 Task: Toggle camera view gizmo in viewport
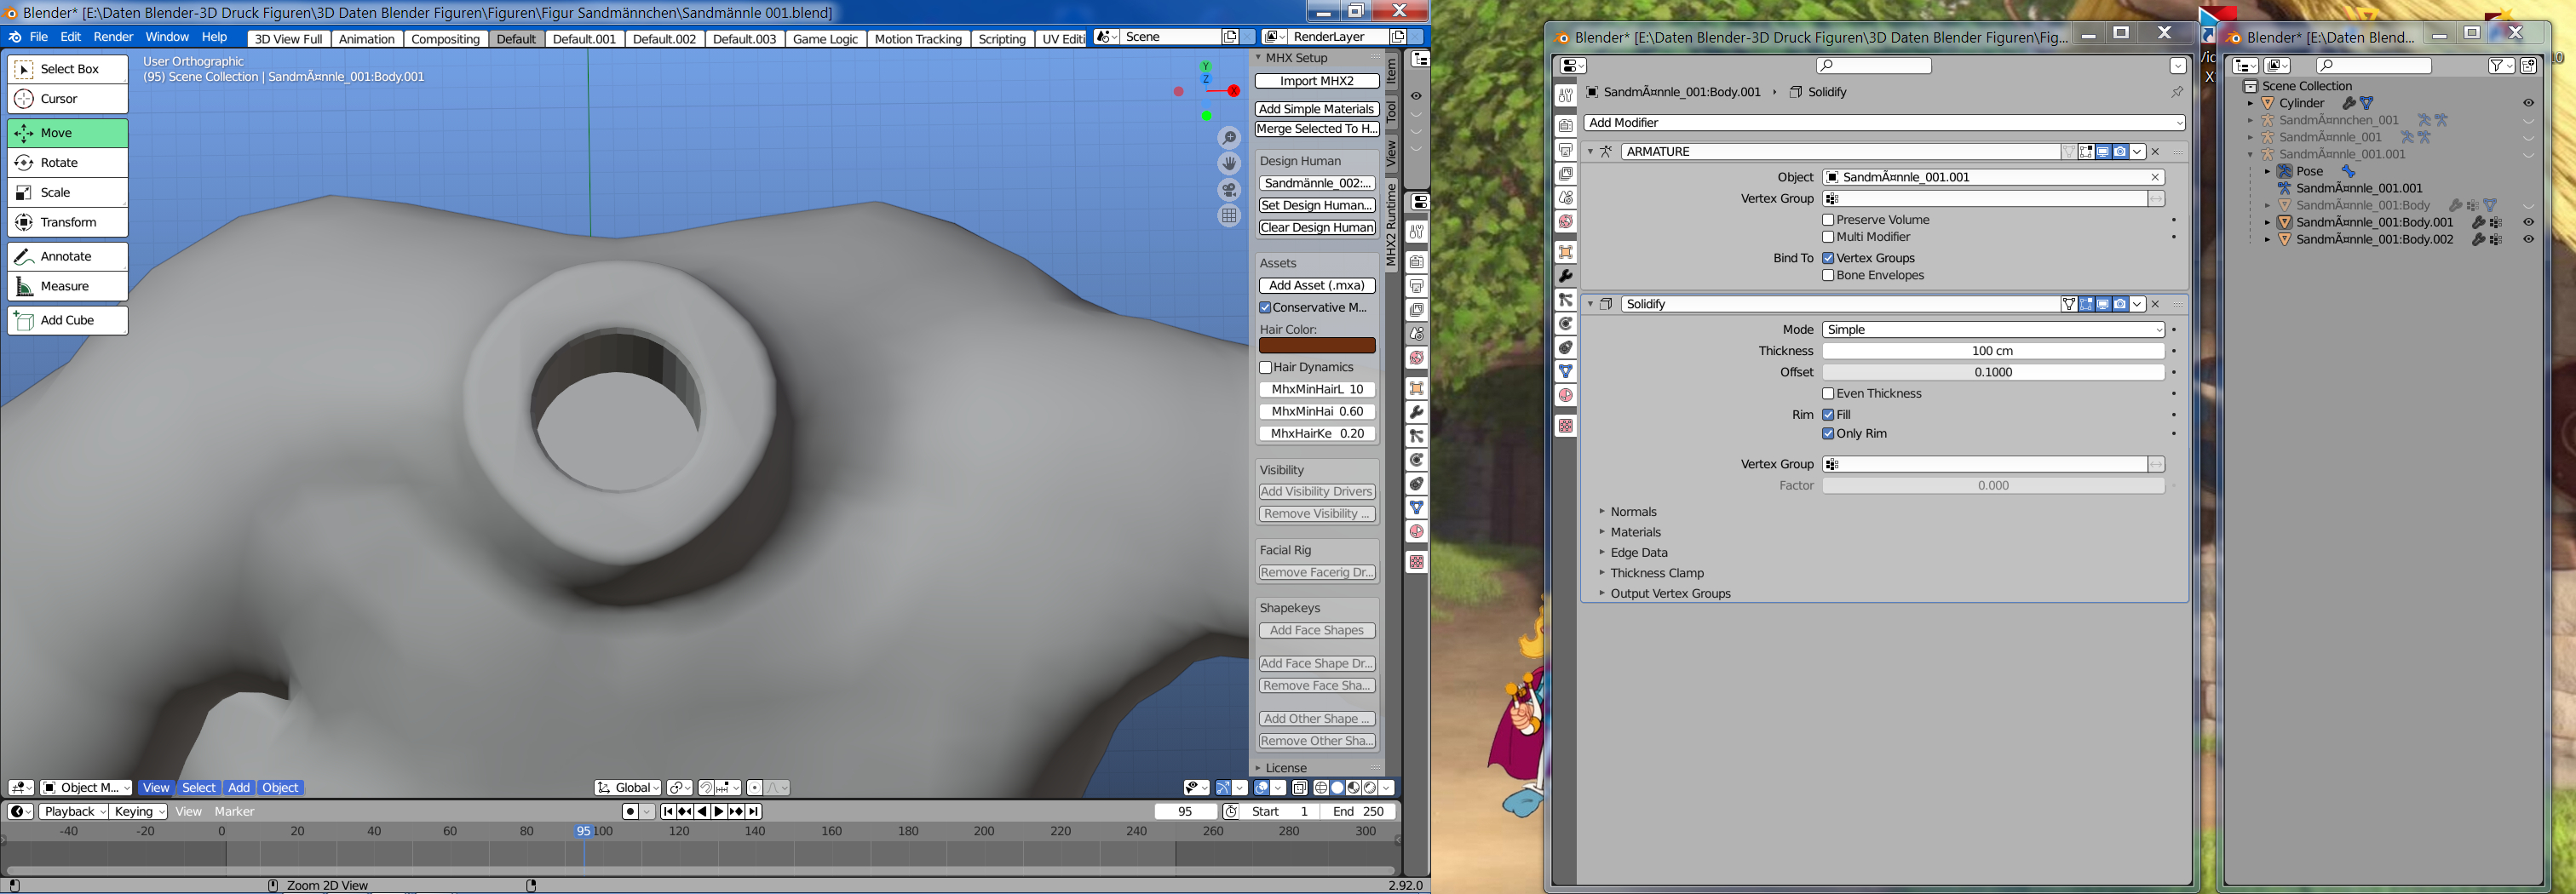(1229, 190)
